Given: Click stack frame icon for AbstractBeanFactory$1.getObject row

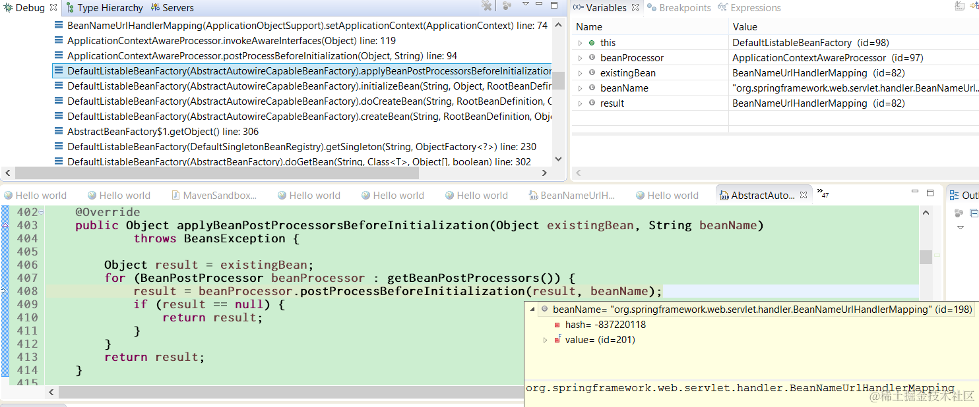Looking at the screenshot, I should [x=59, y=132].
